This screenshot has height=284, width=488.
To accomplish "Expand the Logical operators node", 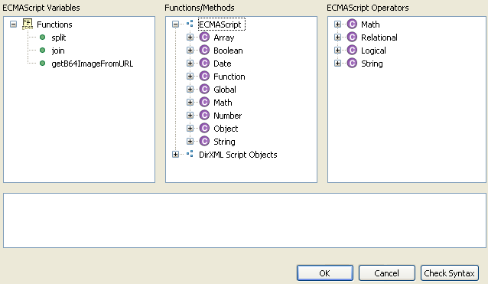I will click(x=337, y=50).
